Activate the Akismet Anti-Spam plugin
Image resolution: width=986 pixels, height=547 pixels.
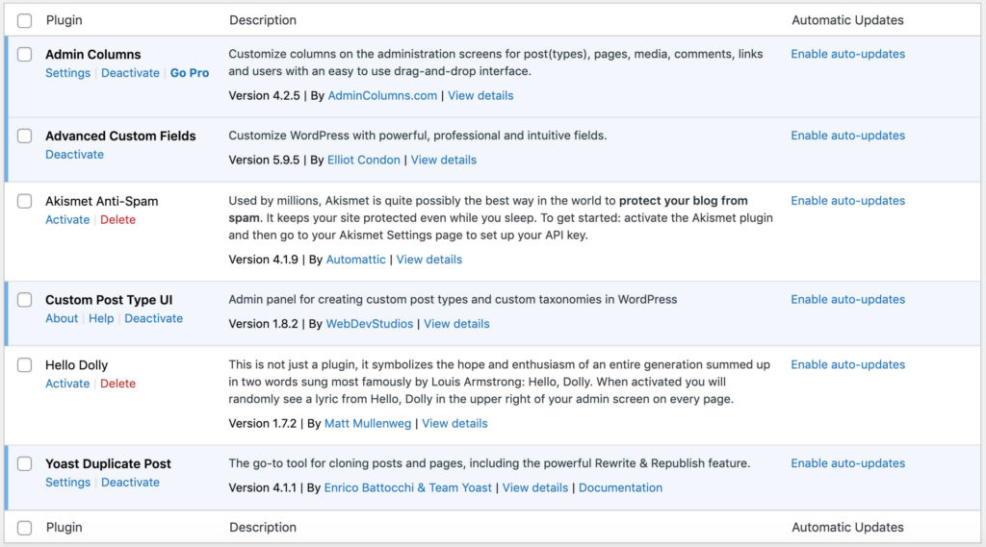pos(67,220)
